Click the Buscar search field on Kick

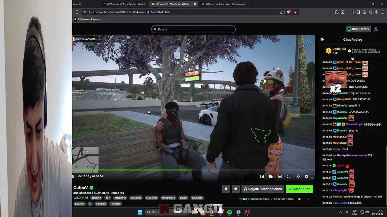193,29
